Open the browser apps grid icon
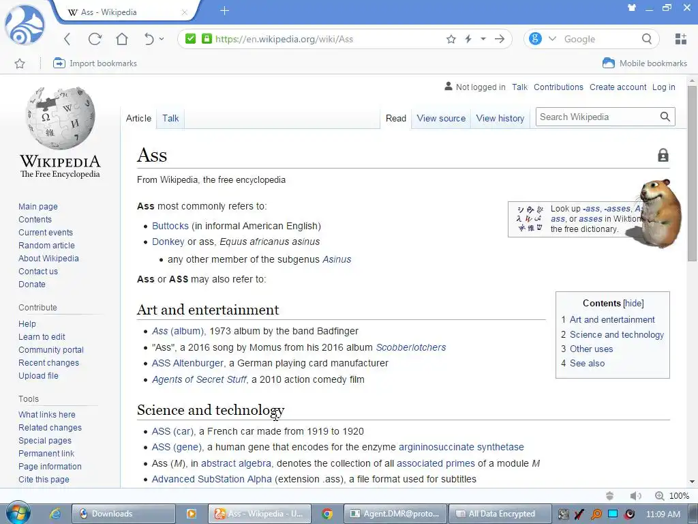 (681, 39)
